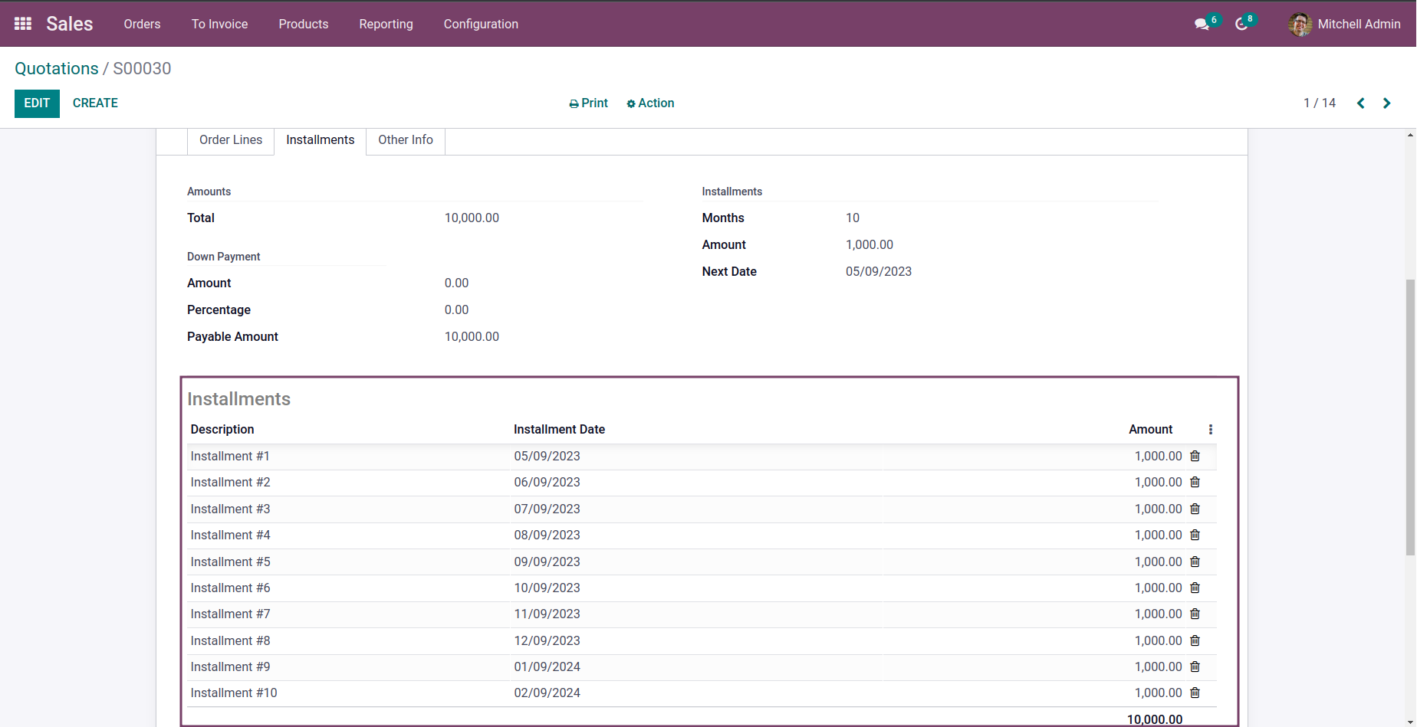
Task: Switch to the Order Lines tab
Action: point(231,140)
